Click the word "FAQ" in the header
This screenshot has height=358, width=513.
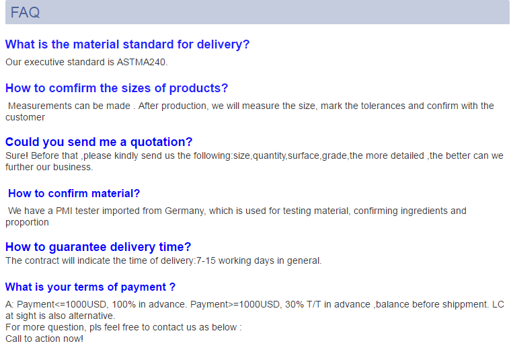(25, 12)
